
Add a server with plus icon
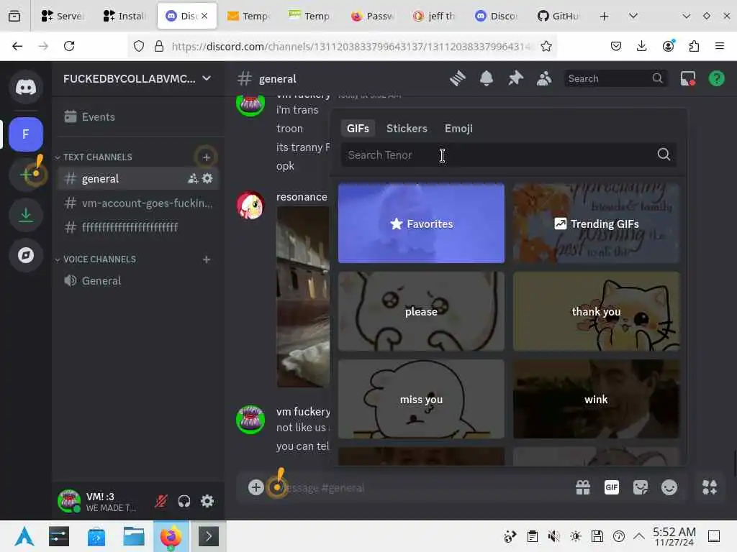26,175
